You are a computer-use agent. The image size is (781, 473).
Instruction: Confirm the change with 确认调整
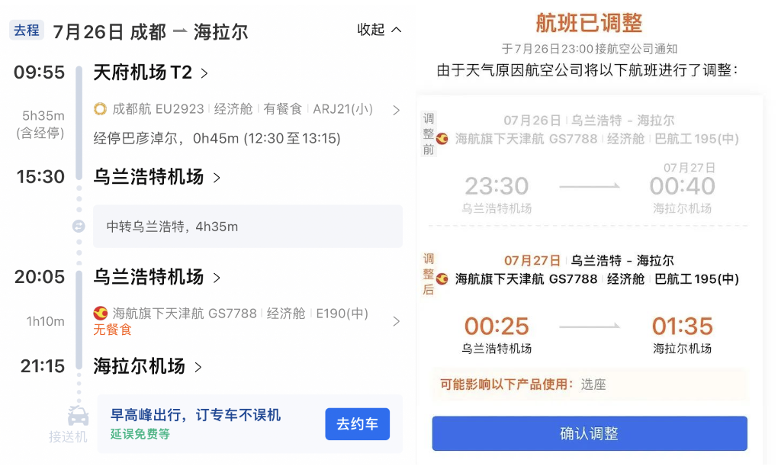589,433
